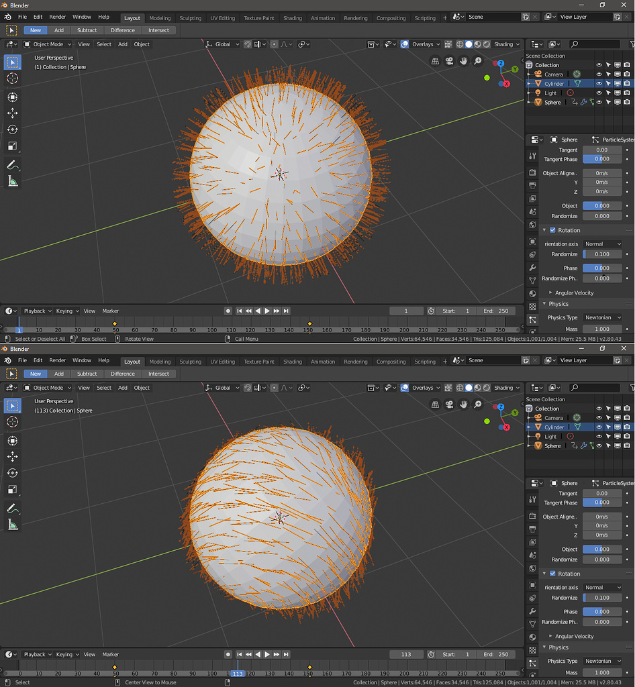Click the magnifier zoom icon in top viewport
The image size is (635, 687).
pyautogui.click(x=478, y=61)
